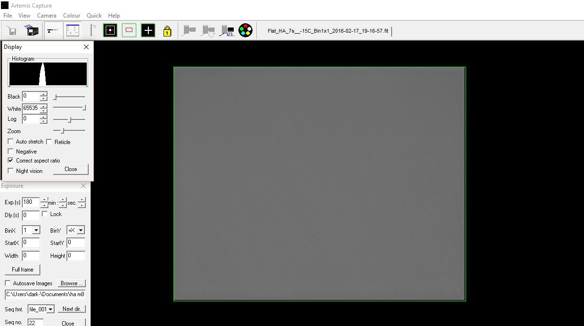Viewport: 584px width, 326px height.
Task: Click the focus assist star icon
Action: [x=110, y=31]
